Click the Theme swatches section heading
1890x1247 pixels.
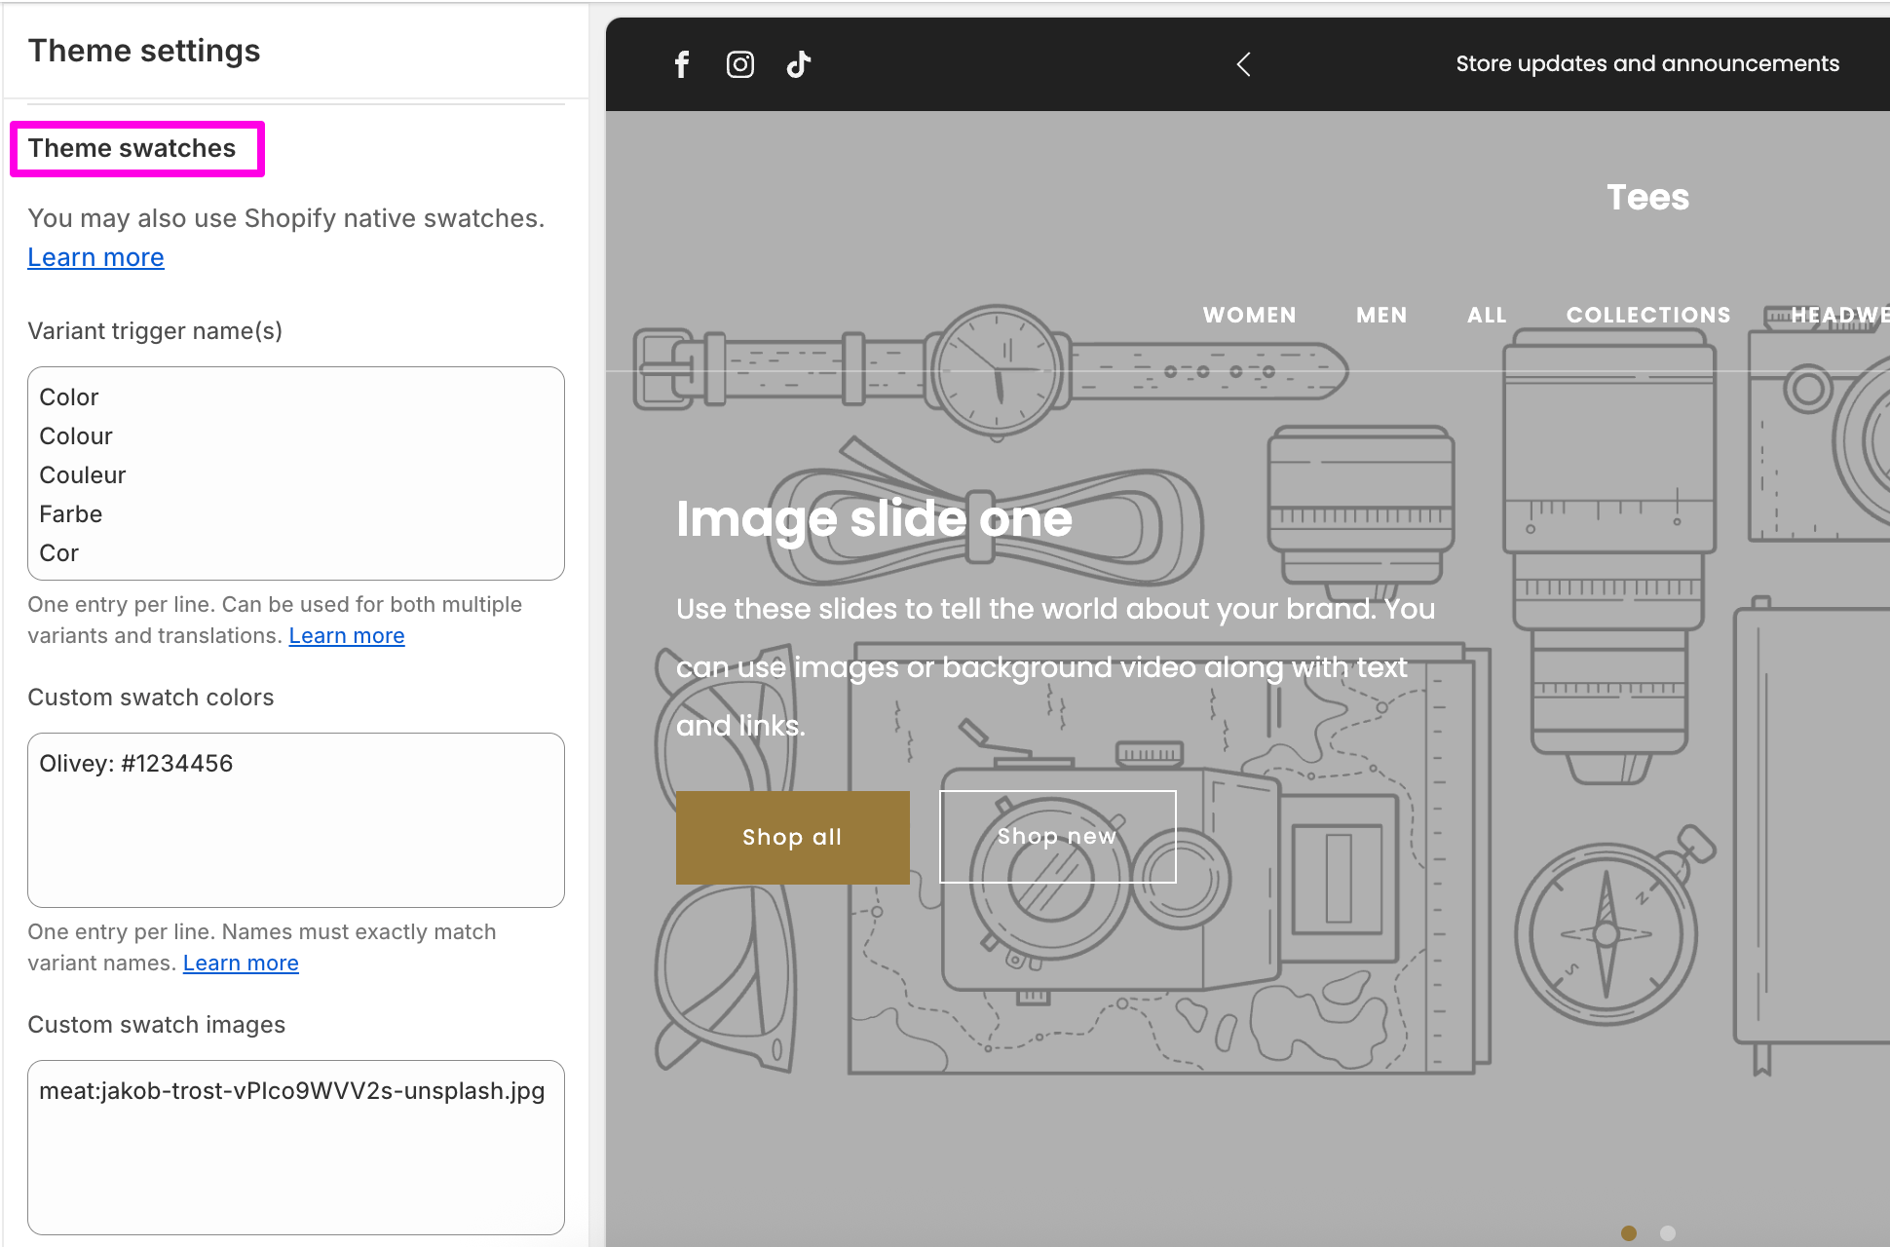click(132, 148)
